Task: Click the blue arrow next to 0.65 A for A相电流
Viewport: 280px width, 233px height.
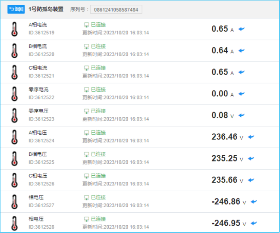Action: click(x=242, y=29)
